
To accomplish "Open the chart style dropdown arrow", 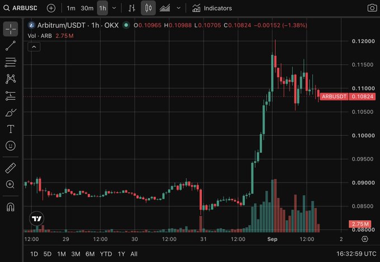I will [179, 8].
